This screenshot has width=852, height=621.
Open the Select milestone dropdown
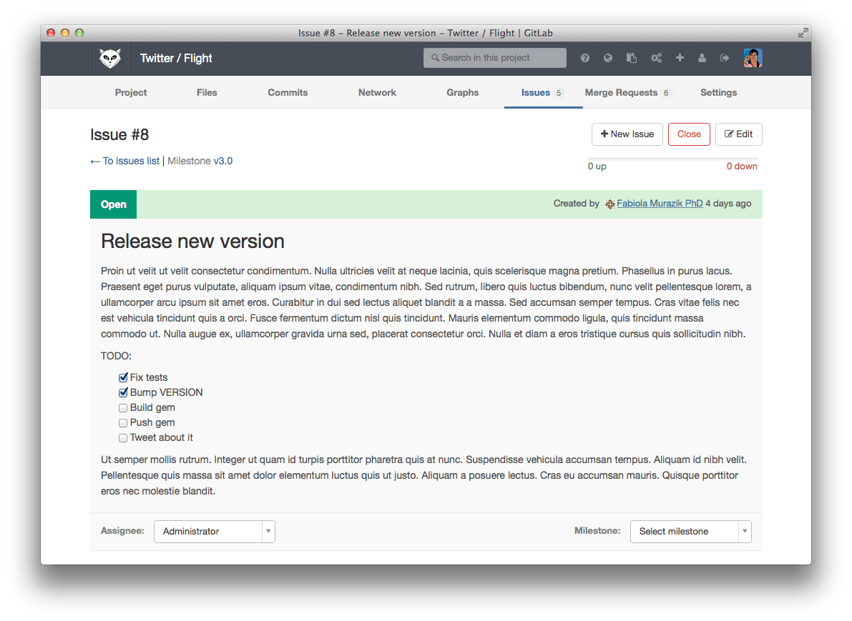[690, 532]
